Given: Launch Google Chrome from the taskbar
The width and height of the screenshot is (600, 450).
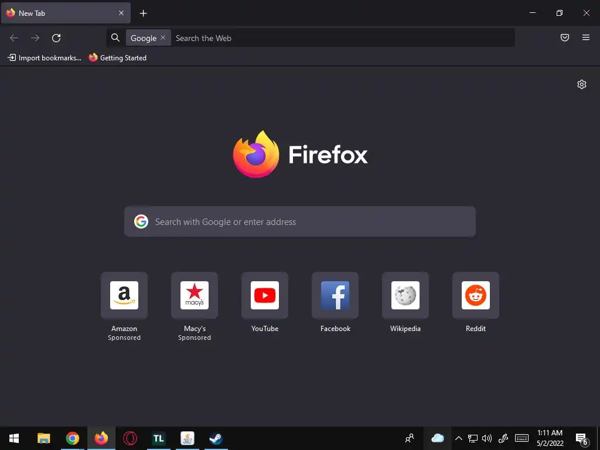Looking at the screenshot, I should [x=72, y=438].
